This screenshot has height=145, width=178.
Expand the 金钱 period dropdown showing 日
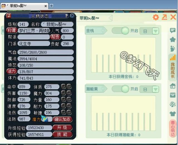tap(149, 31)
